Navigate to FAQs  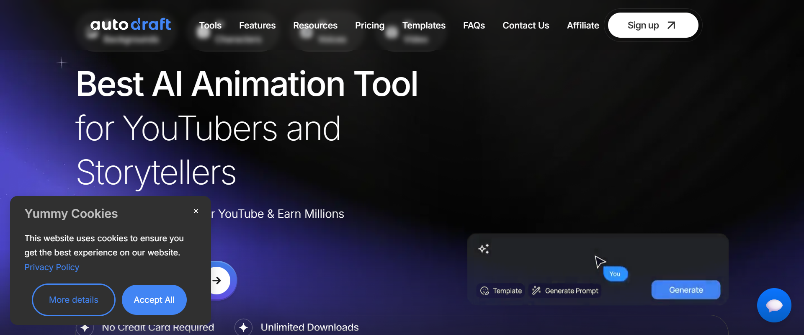coord(474,26)
